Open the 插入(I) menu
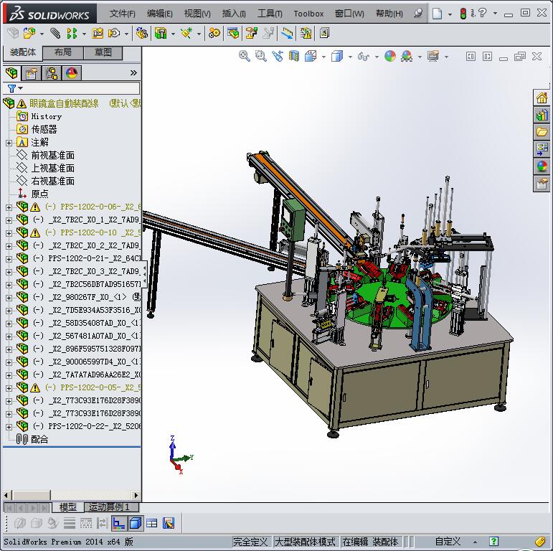 coord(234,14)
